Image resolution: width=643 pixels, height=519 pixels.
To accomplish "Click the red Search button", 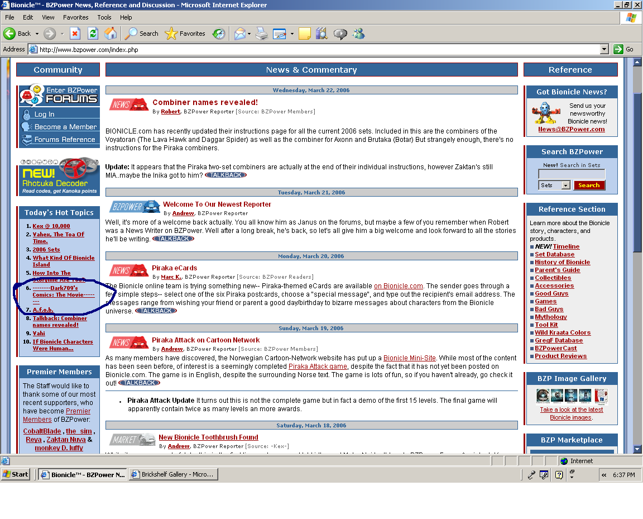I will point(589,185).
